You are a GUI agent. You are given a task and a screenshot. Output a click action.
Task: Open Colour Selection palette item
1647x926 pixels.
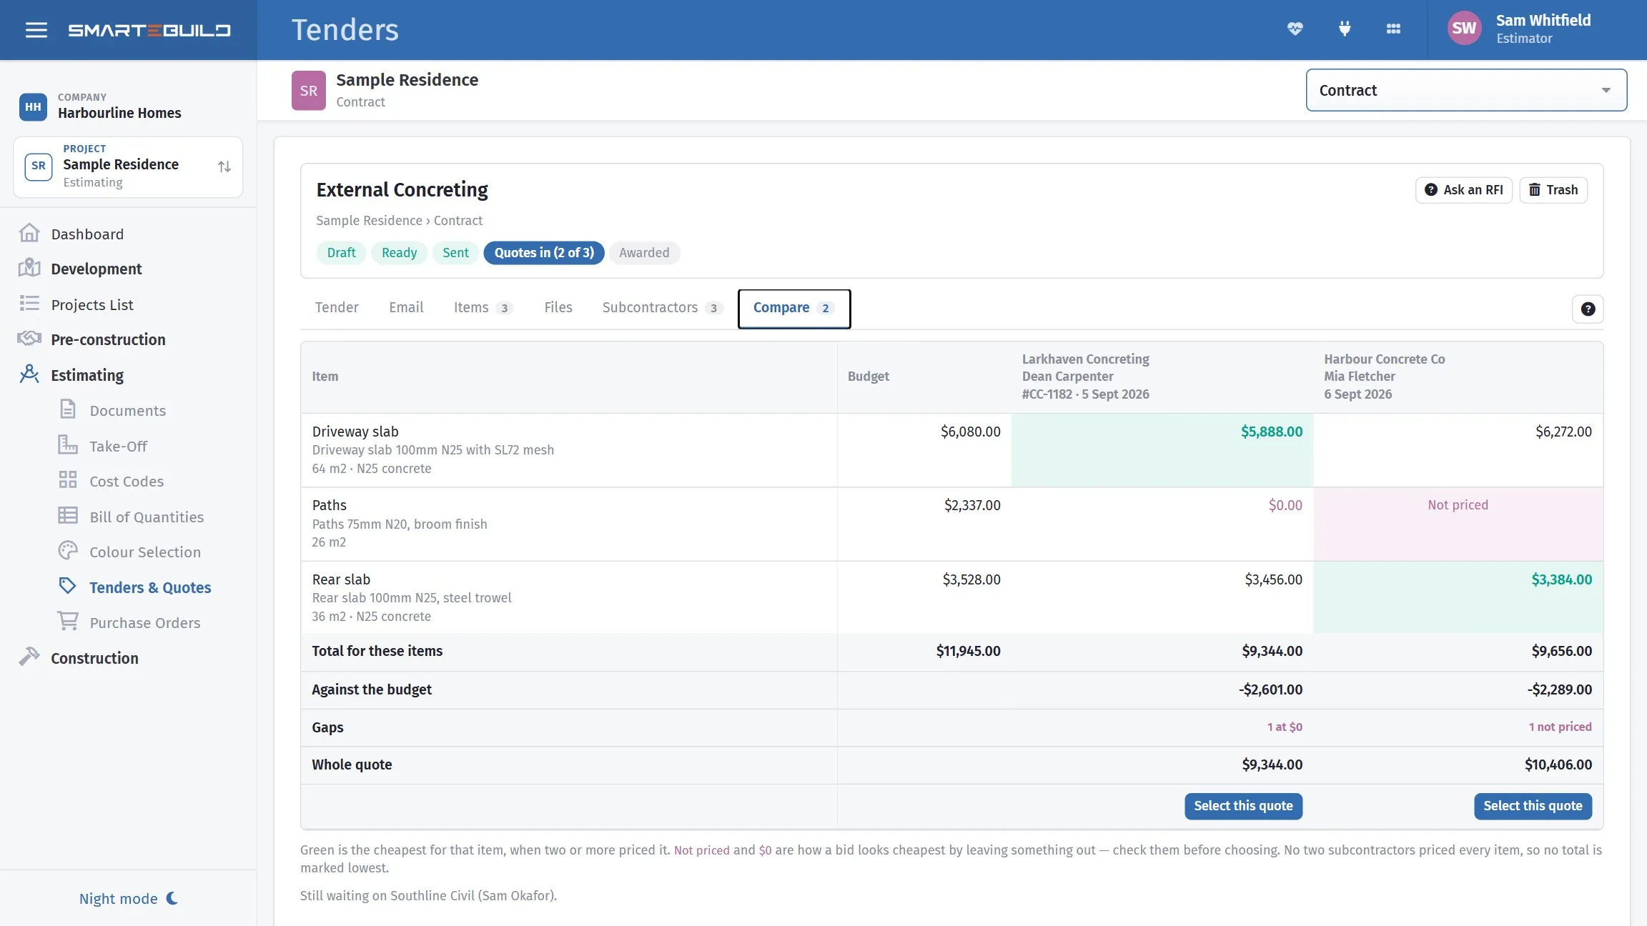pos(144,552)
